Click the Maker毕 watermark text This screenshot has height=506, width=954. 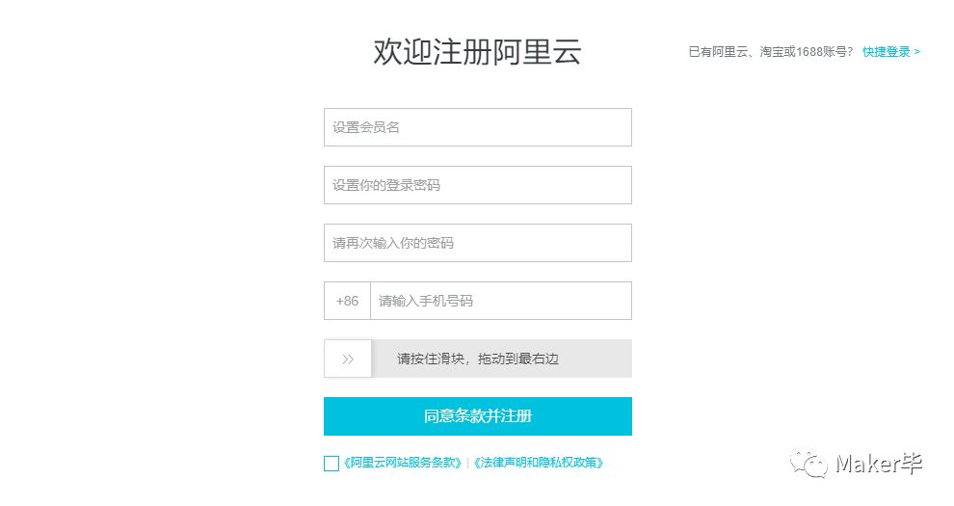879,464
